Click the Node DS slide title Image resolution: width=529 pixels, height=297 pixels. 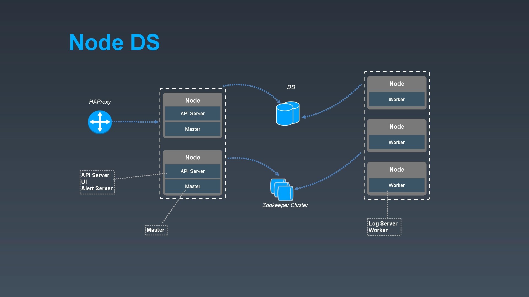115,42
